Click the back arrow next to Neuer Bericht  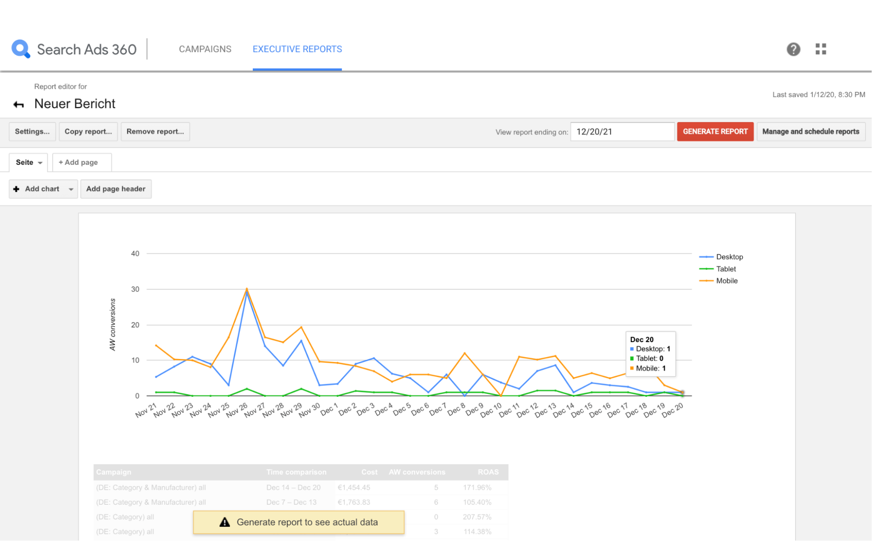(x=18, y=104)
